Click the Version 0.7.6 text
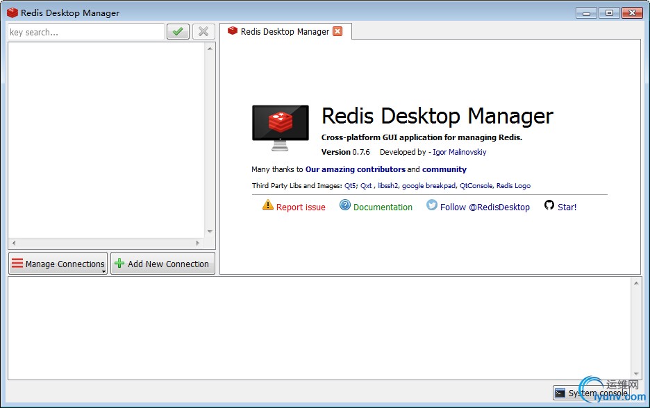 point(345,152)
